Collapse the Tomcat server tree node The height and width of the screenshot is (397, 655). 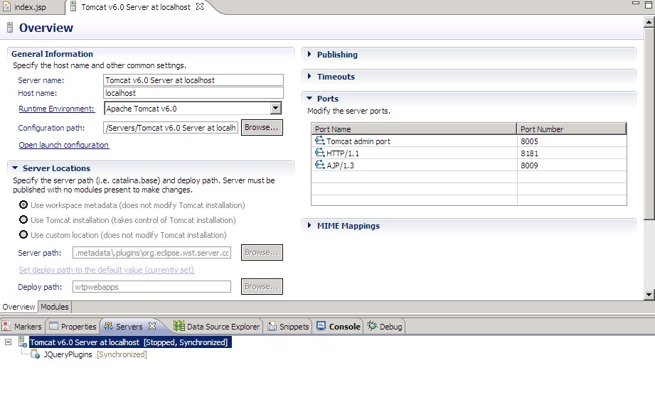pyautogui.click(x=8, y=342)
